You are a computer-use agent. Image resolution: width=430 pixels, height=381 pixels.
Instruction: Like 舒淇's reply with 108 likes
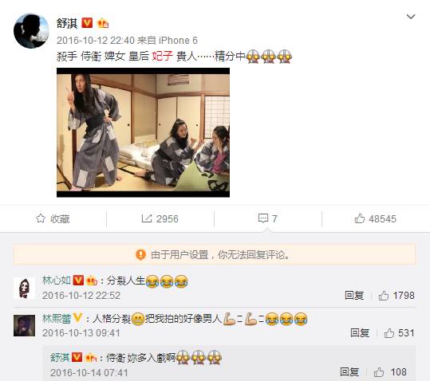coord(379,372)
